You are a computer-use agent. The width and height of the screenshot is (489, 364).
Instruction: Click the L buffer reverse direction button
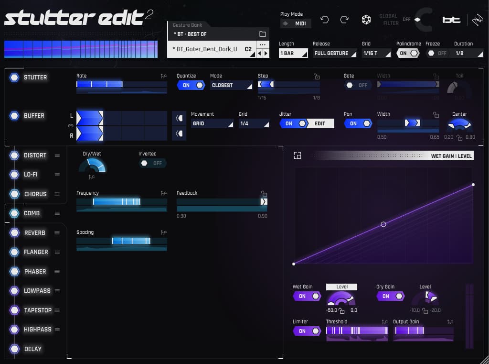coord(179,118)
